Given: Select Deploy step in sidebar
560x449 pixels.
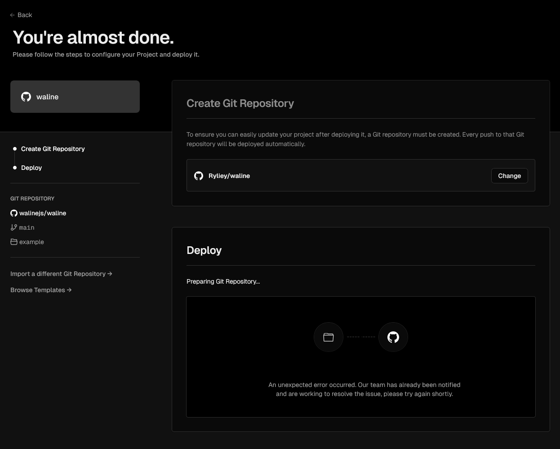Looking at the screenshot, I should (x=31, y=168).
